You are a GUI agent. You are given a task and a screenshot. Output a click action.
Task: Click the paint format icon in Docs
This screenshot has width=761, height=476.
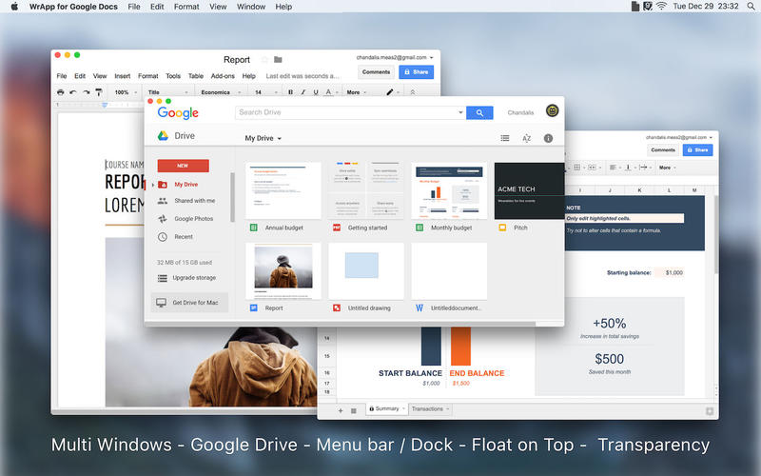(x=98, y=92)
